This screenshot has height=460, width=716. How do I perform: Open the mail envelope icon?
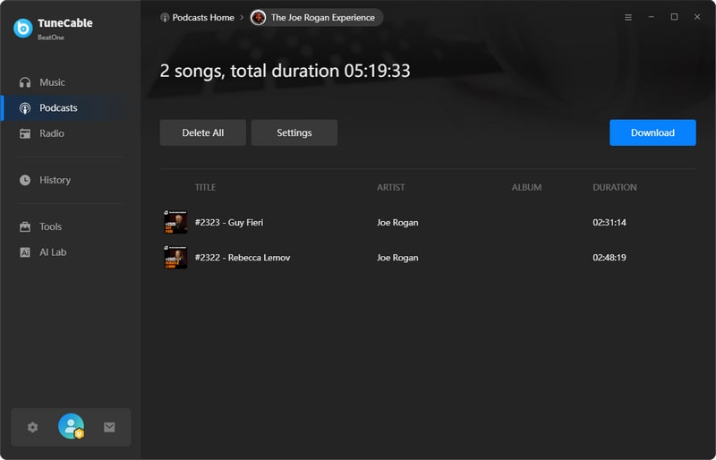pyautogui.click(x=109, y=427)
